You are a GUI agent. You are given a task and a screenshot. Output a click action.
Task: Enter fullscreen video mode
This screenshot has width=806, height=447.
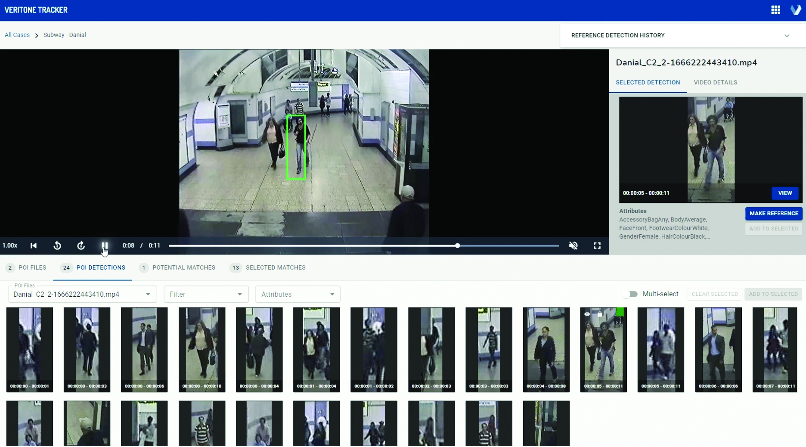597,245
